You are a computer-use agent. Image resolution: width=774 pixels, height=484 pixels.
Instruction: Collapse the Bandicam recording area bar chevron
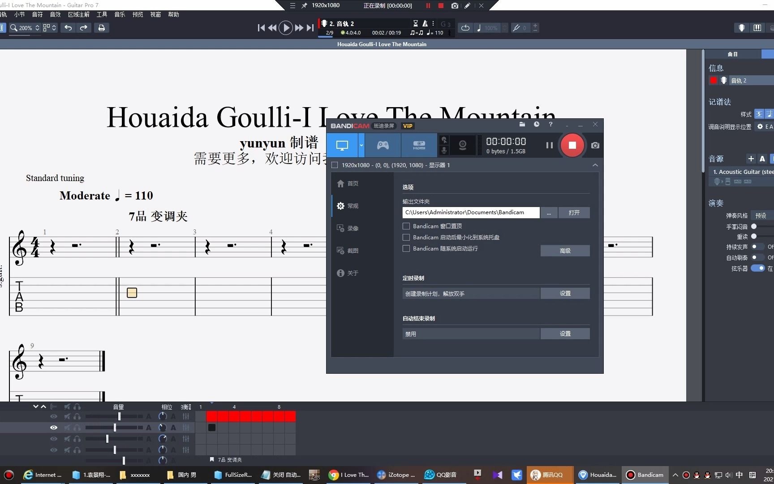(x=595, y=165)
